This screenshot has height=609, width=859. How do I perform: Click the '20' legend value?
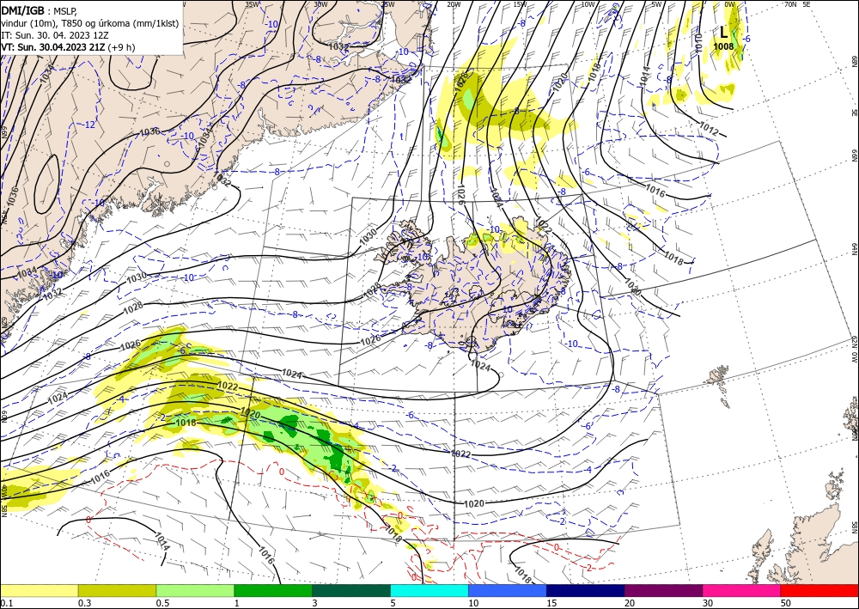pyautogui.click(x=630, y=603)
